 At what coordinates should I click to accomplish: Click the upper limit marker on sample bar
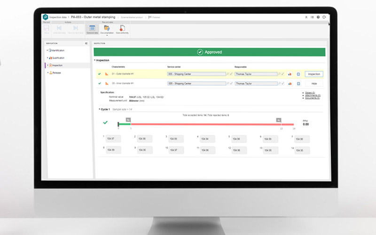pos(279,120)
